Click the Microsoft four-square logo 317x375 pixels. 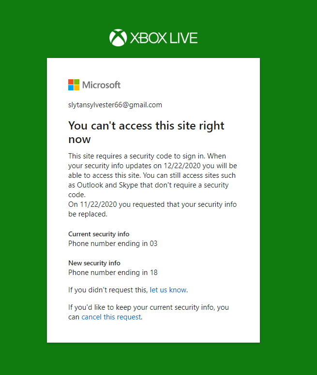[74, 85]
